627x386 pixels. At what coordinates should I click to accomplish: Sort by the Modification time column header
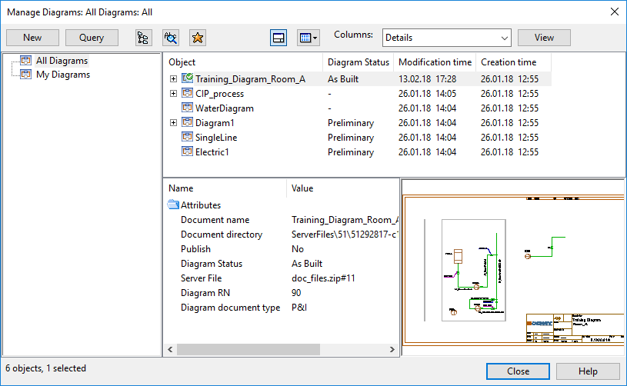[435, 62]
